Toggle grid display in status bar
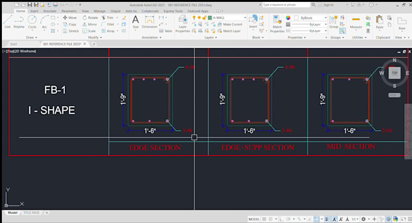The image size is (412, 223). [x=264, y=219]
